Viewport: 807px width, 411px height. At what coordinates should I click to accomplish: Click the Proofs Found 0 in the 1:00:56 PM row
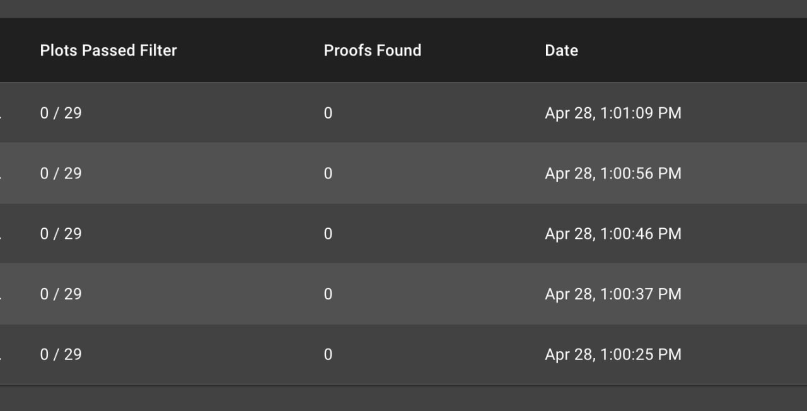[x=328, y=173]
